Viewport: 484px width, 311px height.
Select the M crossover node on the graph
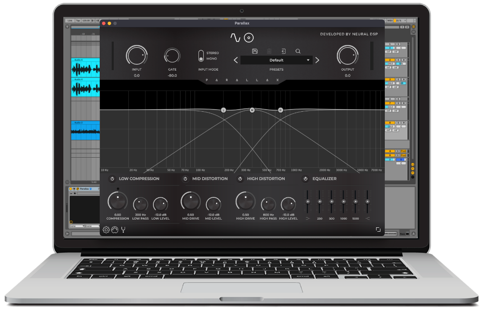pyautogui.click(x=252, y=110)
